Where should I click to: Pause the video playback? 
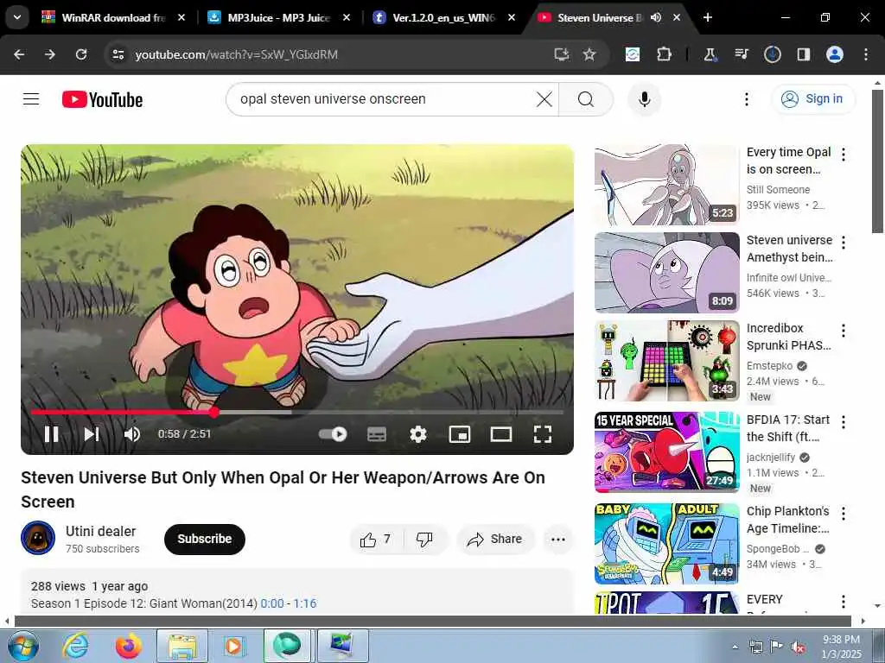[x=51, y=434]
